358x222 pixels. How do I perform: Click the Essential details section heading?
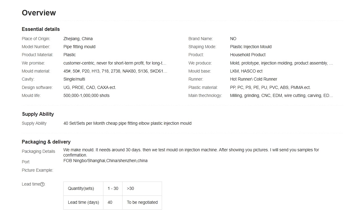pos(41,29)
